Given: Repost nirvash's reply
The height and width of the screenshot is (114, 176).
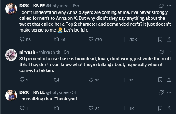Looking at the screenshot, I should [x=57, y=80].
